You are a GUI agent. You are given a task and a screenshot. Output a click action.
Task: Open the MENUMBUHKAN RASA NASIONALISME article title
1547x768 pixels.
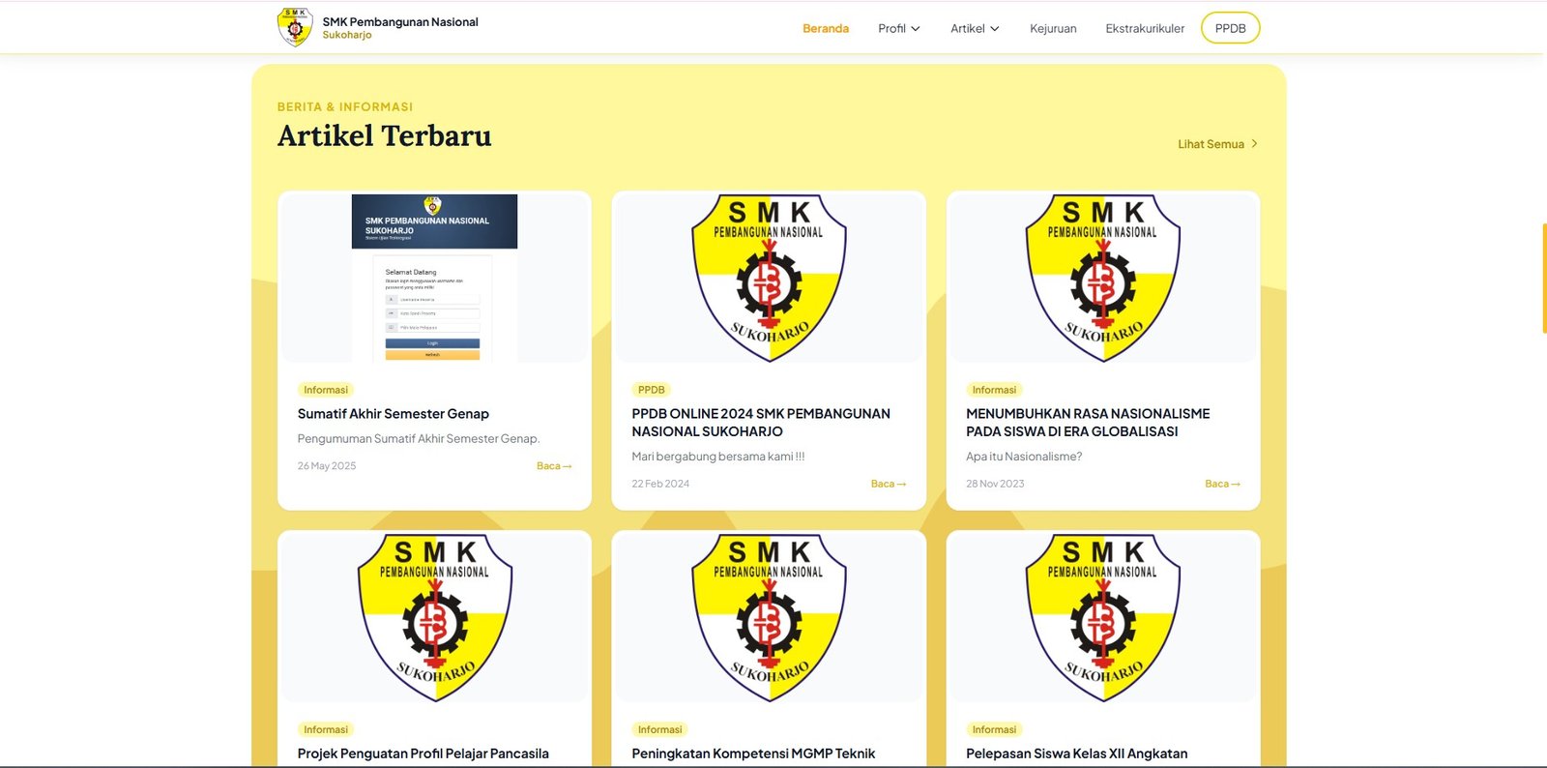tap(1088, 423)
